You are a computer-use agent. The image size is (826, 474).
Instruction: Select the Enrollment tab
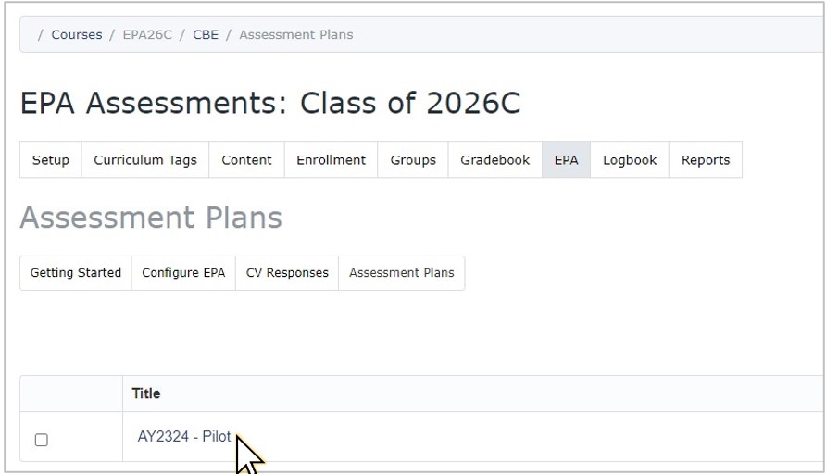(x=331, y=160)
